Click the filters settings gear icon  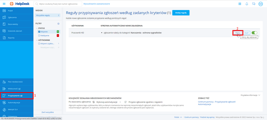(58, 24)
